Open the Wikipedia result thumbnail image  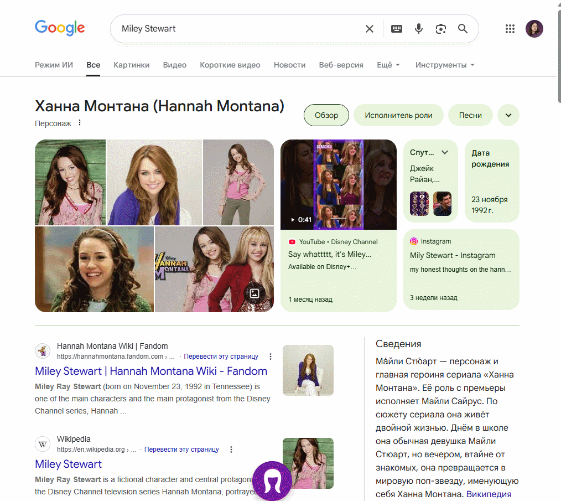(308, 463)
